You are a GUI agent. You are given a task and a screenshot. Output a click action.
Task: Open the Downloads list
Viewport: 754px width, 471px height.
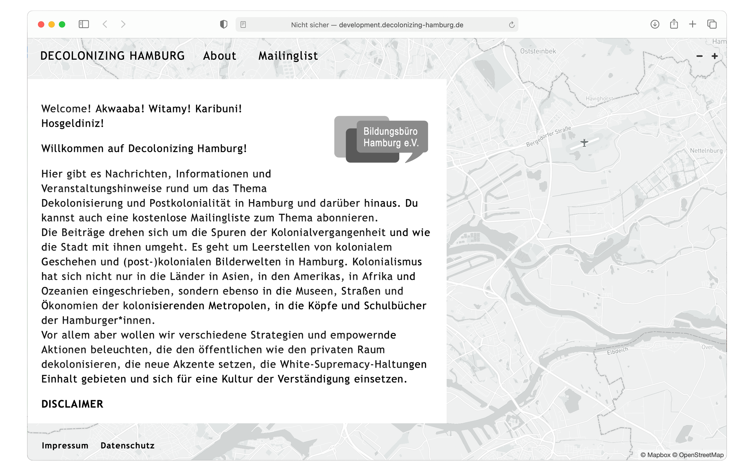(x=654, y=24)
